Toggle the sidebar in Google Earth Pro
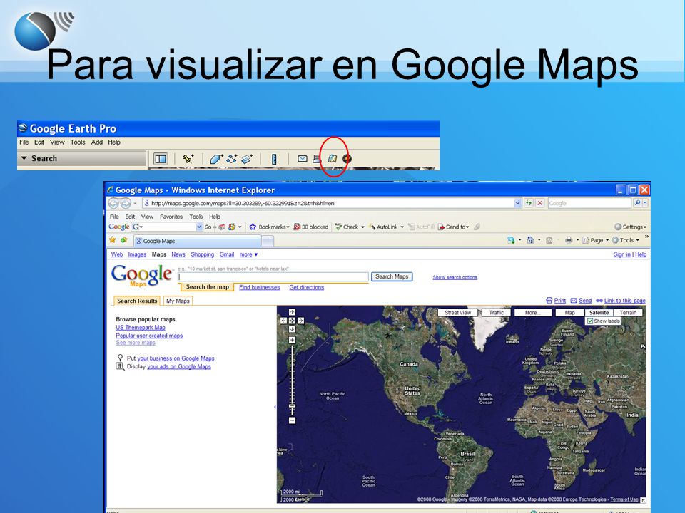 (161, 159)
